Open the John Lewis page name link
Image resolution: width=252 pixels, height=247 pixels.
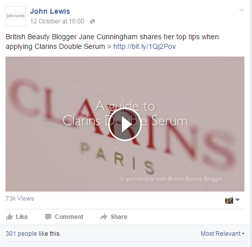click(x=50, y=11)
